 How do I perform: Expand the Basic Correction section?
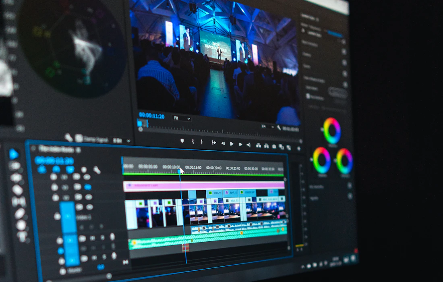[310, 43]
